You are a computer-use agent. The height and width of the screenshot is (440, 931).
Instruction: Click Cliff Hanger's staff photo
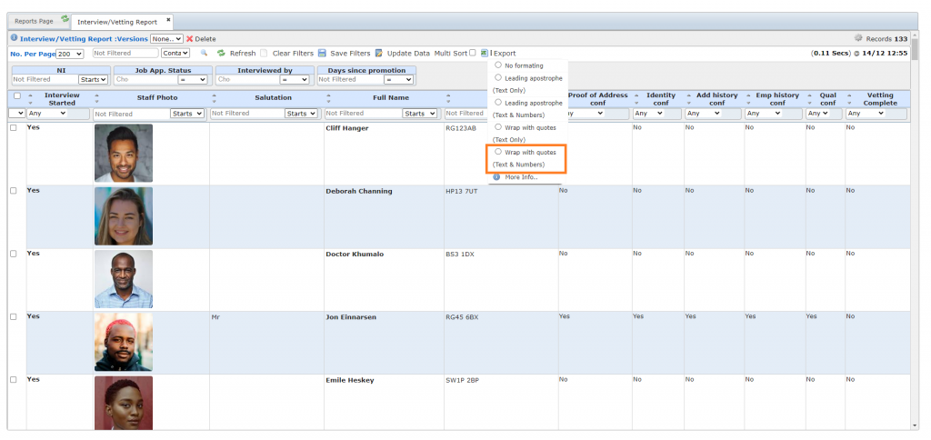[124, 154]
